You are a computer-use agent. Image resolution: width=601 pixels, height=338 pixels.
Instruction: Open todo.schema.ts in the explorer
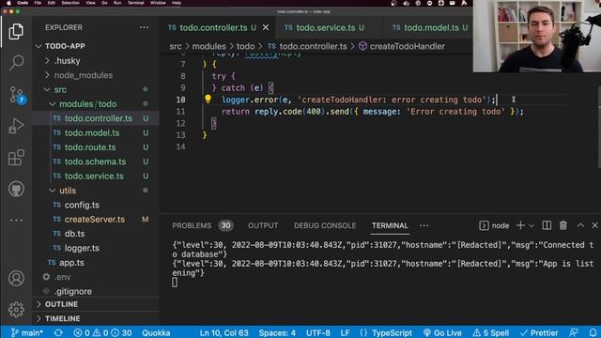pyautogui.click(x=96, y=161)
